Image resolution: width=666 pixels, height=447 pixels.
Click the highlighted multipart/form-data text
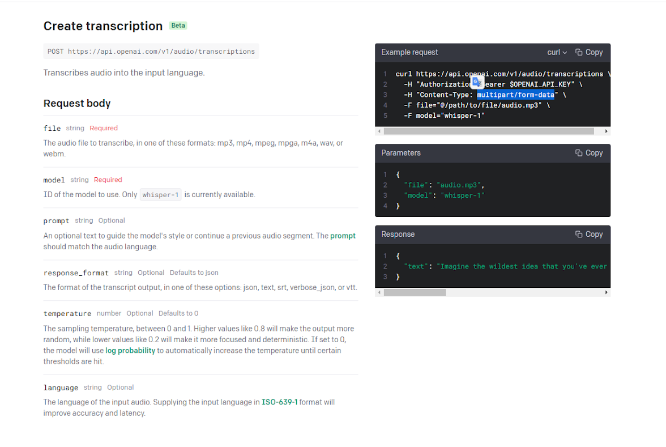tap(515, 95)
